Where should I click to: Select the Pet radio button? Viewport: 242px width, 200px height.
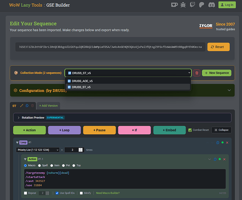[63, 166]
